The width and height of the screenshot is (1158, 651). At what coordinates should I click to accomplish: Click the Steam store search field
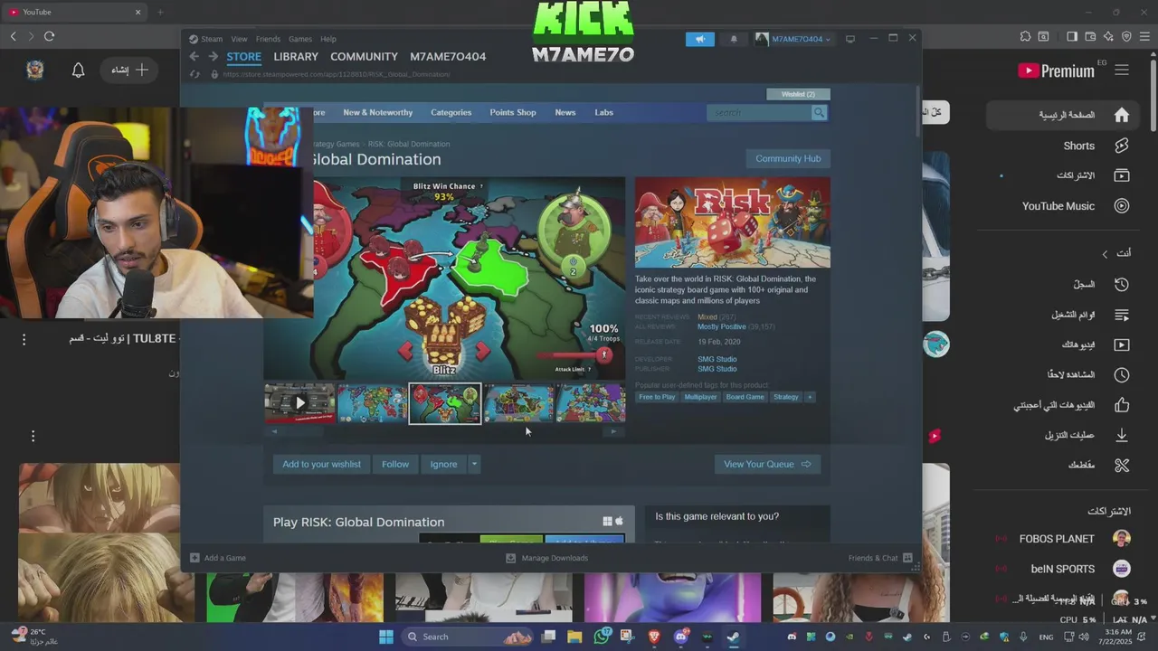pyautogui.click(x=758, y=113)
